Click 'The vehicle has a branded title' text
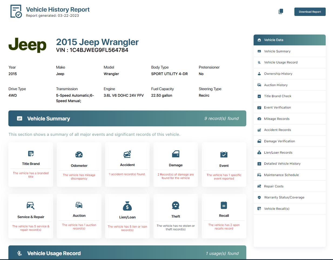 31,175
